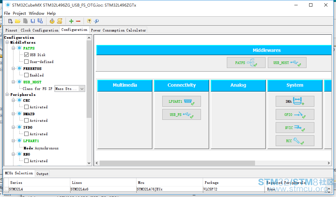Viewport: 336px width, 197px height.
Task: Open the RCC system configuration button
Action: point(295,141)
